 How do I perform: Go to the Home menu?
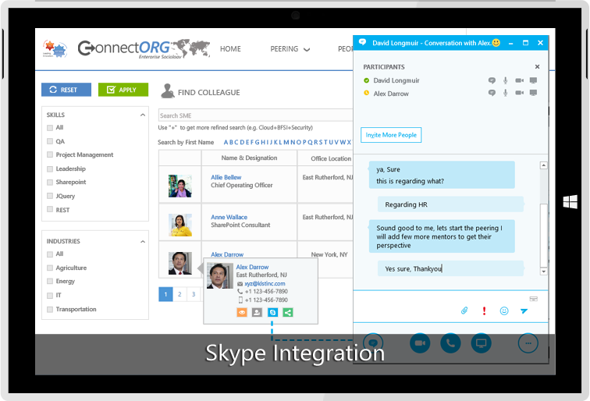tap(231, 49)
